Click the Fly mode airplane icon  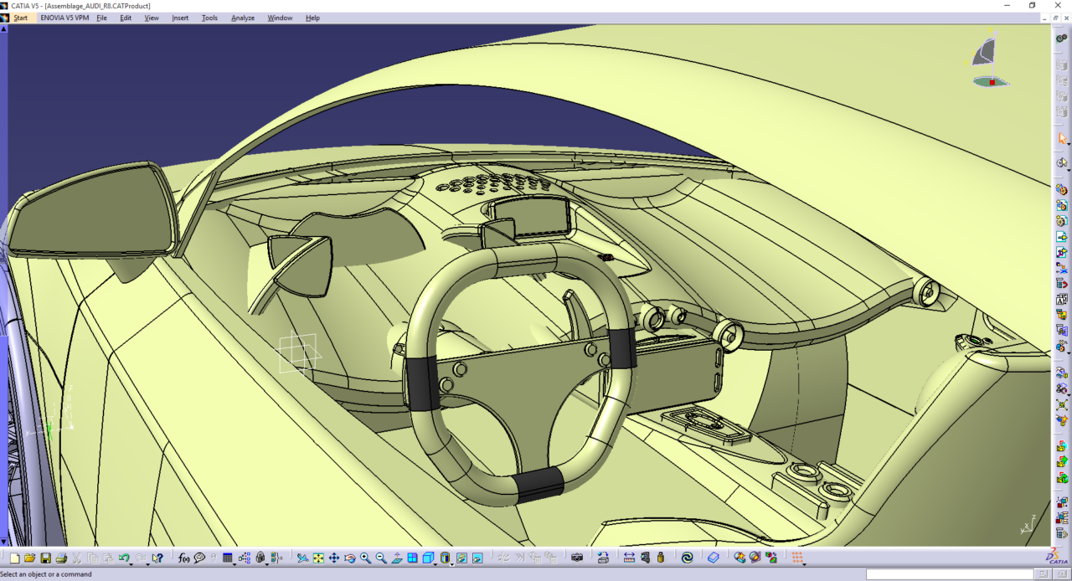pyautogui.click(x=302, y=558)
